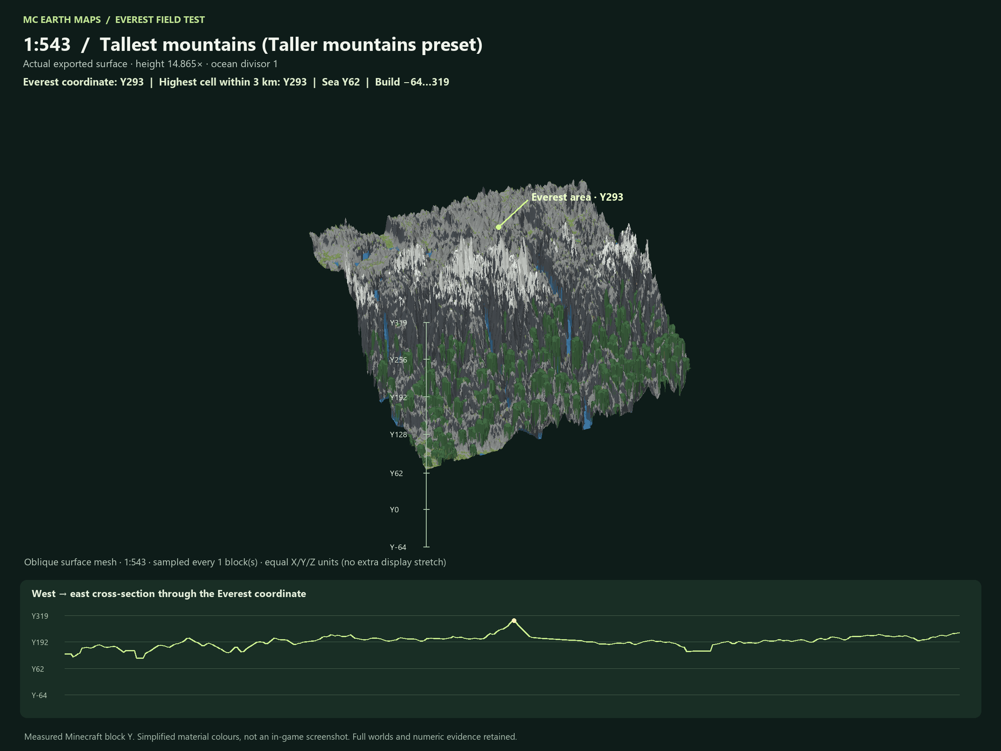Click the 1:543 Tallest mountains title

tap(253, 44)
